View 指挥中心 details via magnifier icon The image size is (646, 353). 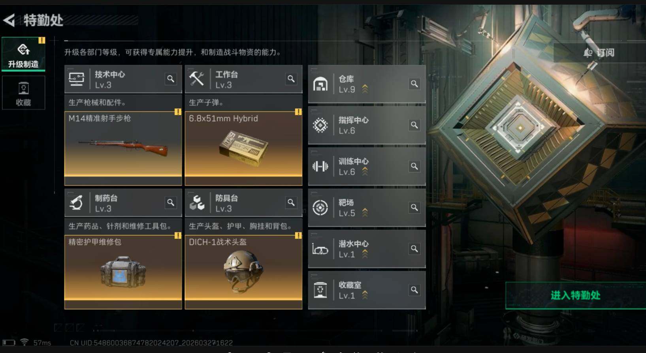pyautogui.click(x=414, y=125)
